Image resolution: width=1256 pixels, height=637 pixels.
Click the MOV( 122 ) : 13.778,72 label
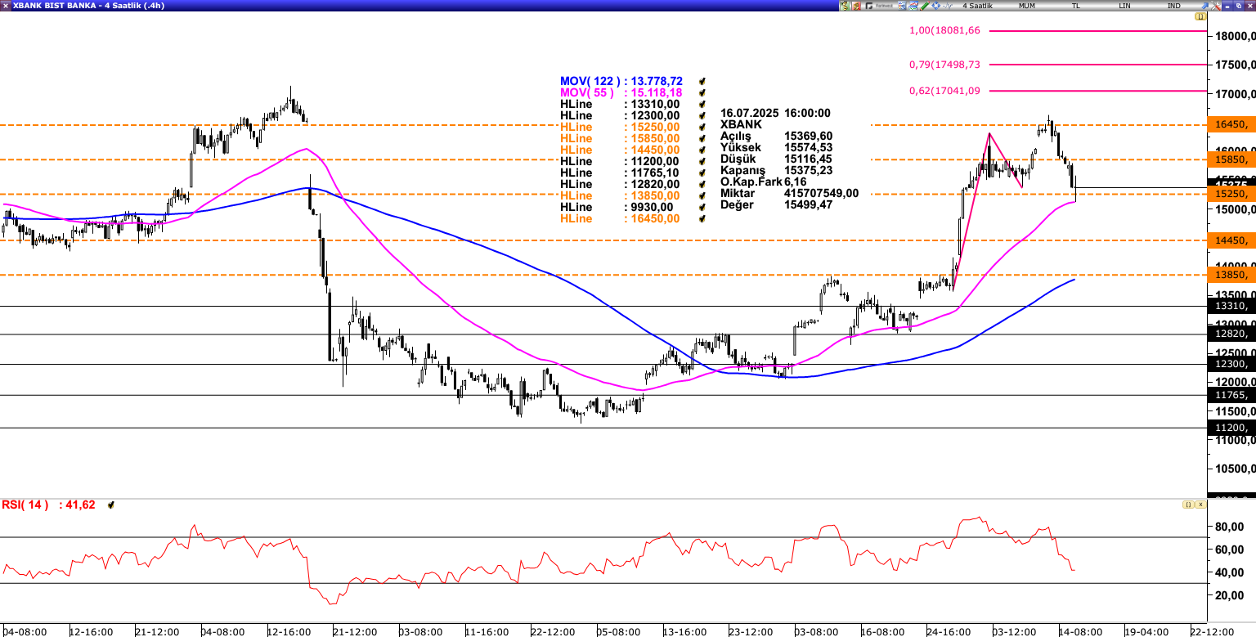point(621,81)
